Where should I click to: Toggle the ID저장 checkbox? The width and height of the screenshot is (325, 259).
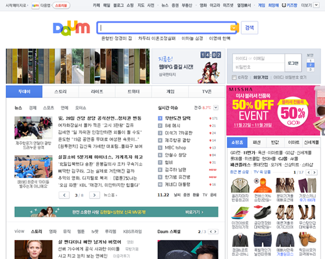click(234, 77)
